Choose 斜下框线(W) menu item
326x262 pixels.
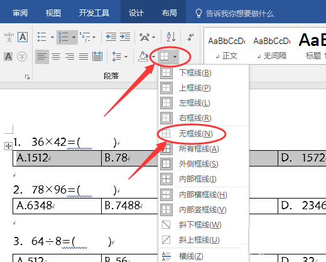coord(204,225)
